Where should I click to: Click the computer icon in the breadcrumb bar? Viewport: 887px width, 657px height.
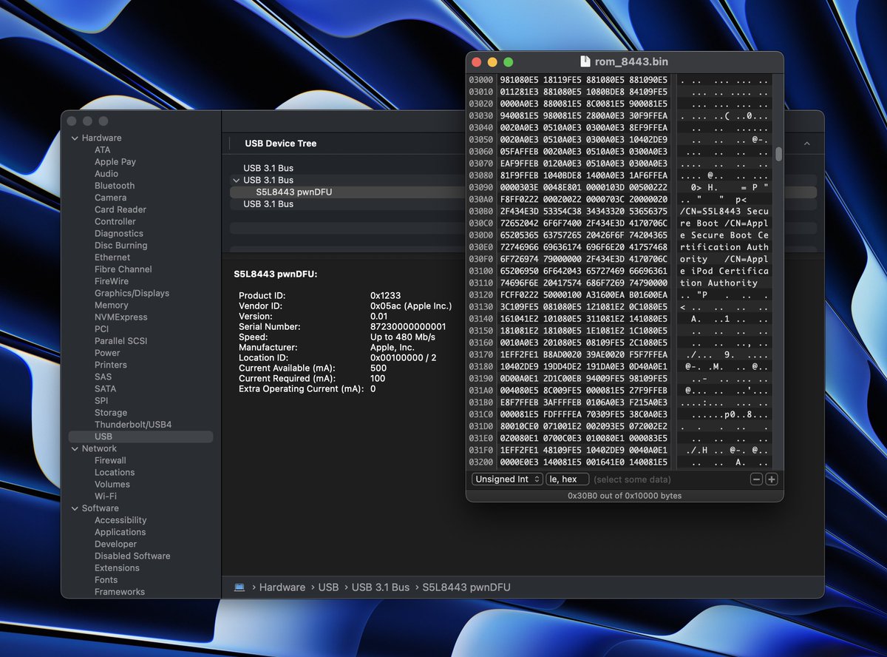point(239,587)
